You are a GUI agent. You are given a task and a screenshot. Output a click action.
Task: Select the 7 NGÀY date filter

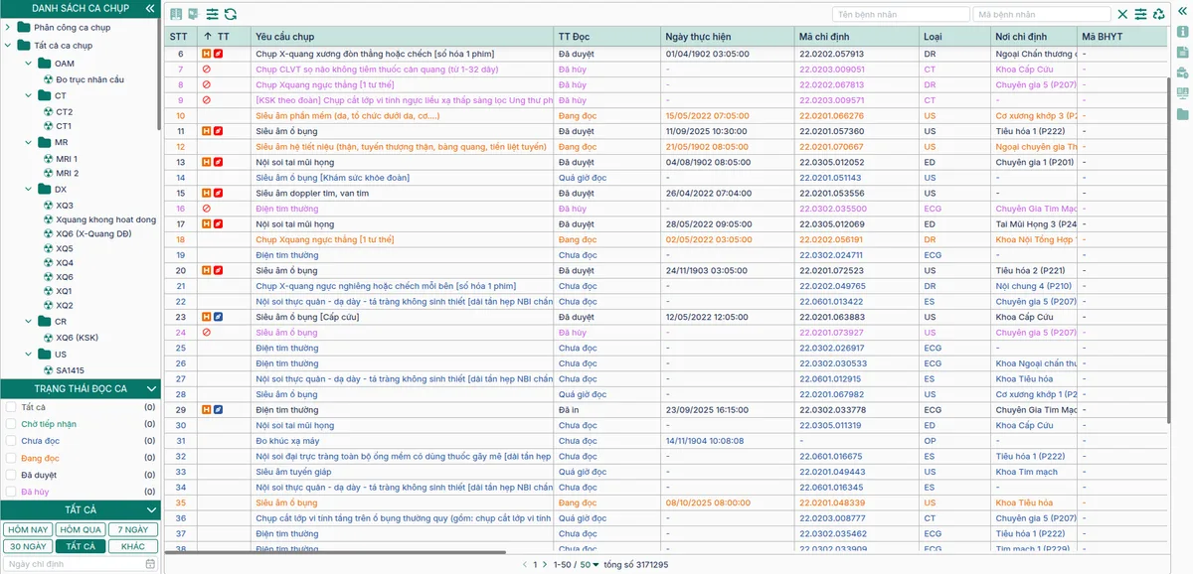click(x=132, y=530)
